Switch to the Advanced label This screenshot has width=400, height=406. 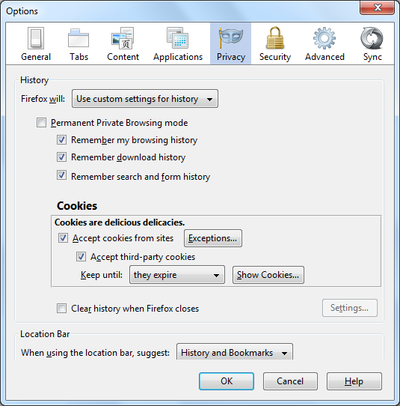pyautogui.click(x=324, y=57)
